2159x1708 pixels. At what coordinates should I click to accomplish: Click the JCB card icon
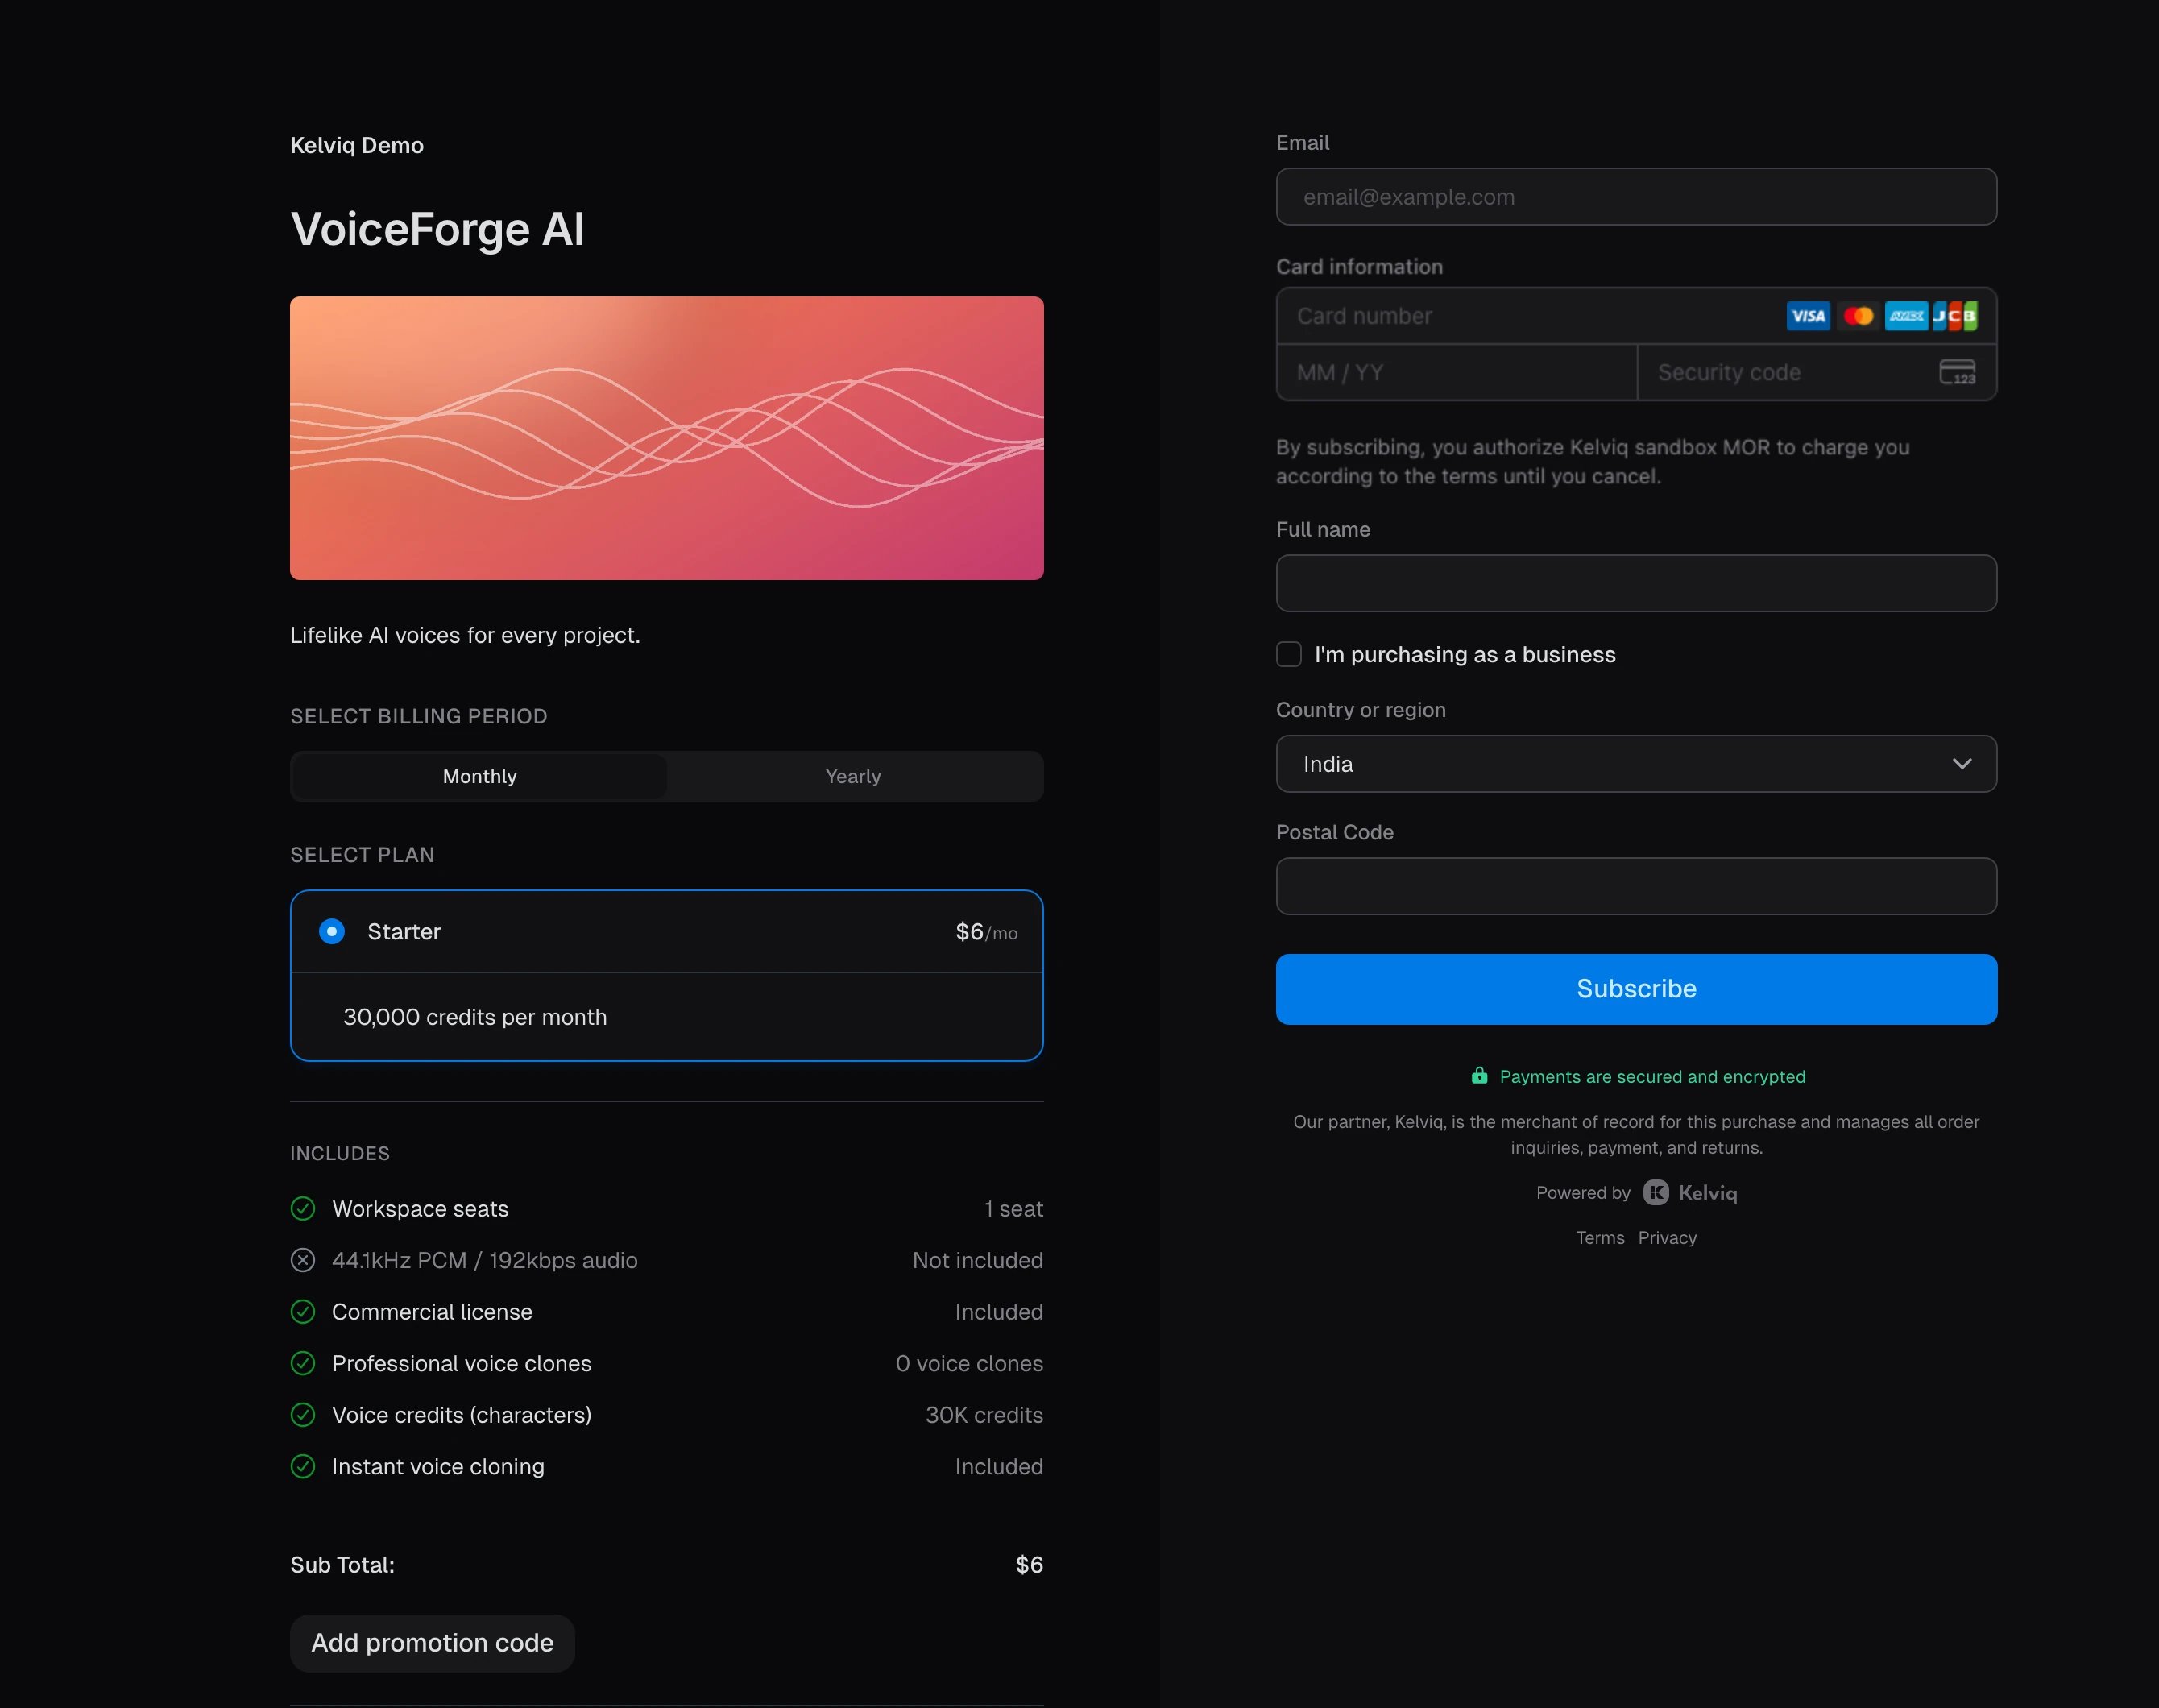(x=1955, y=316)
